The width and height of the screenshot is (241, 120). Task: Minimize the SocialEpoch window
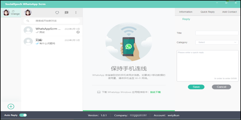coord(217,3)
